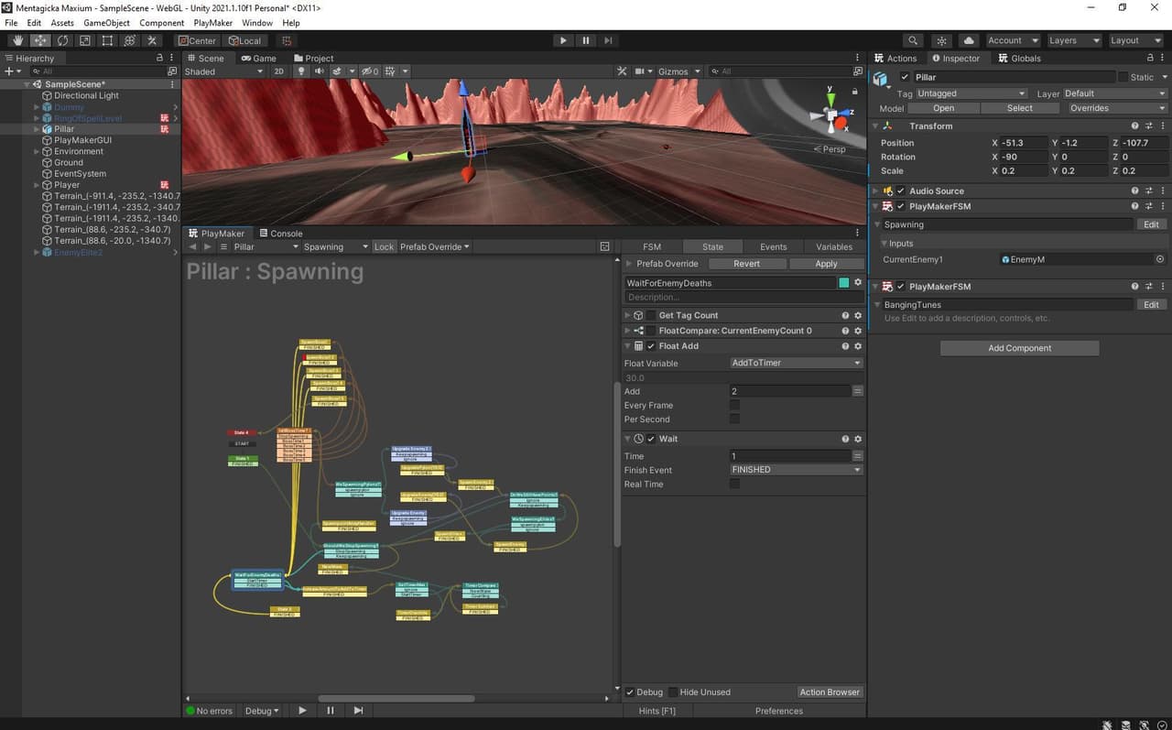Switch to the Game tab
This screenshot has width=1172, height=730.
click(x=257, y=58)
